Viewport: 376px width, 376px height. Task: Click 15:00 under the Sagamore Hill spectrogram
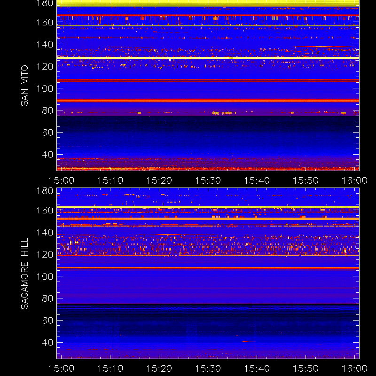[x=62, y=368]
